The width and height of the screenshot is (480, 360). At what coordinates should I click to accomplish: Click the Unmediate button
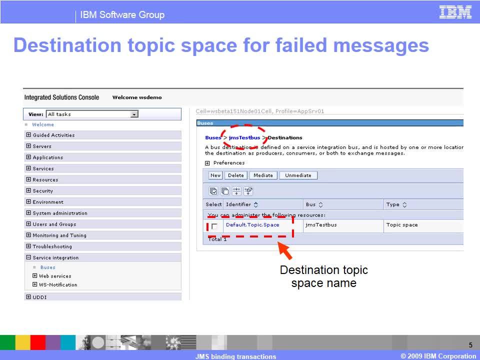tap(298, 175)
